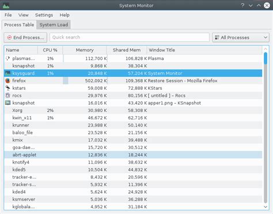The image size is (273, 214).
Task: Click the [ untitled ] – Rocs window title
Action: pos(166,95)
